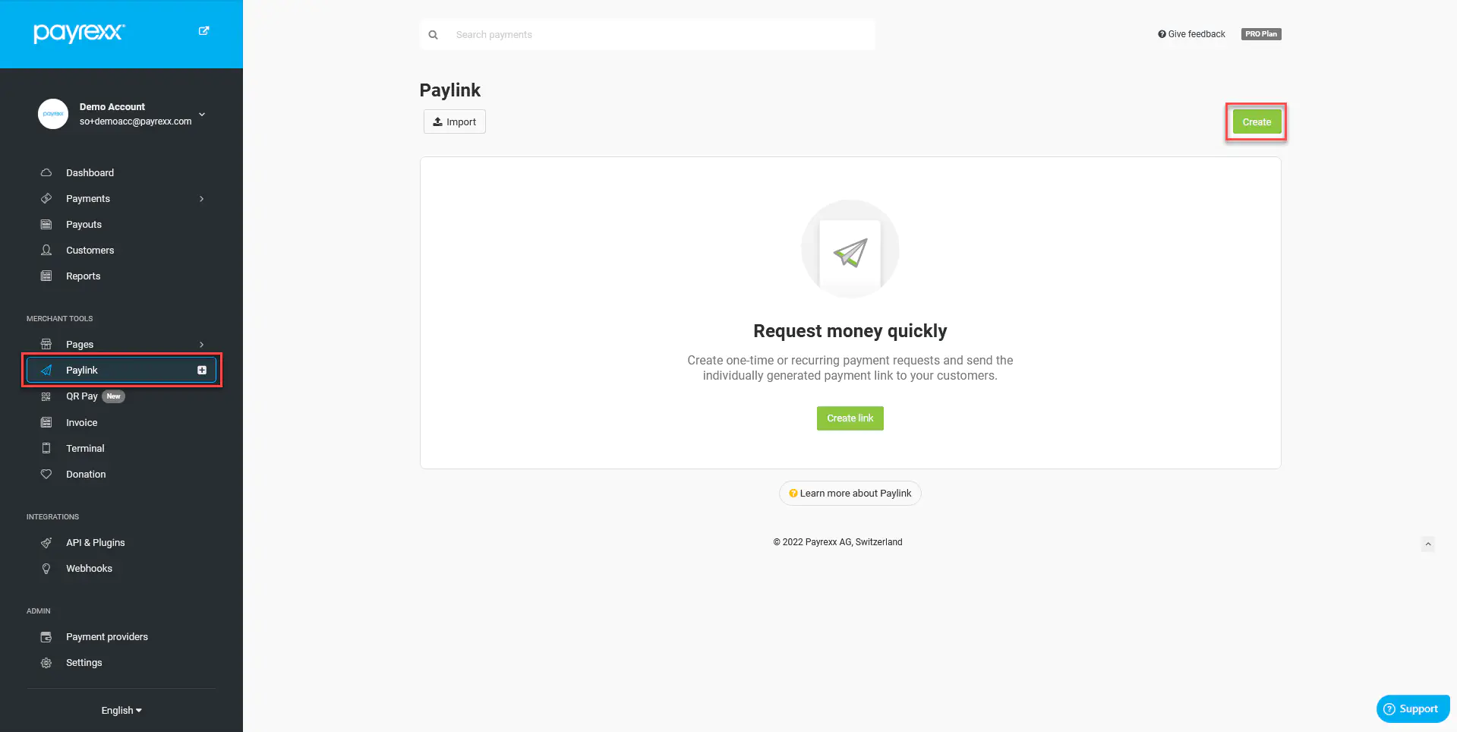1457x732 pixels.
Task: Open Support chat widget
Action: 1413,708
